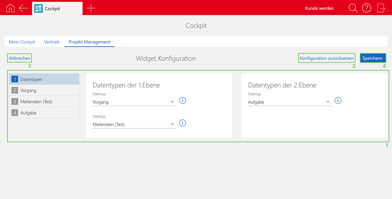Image resolution: width=392 pixels, height=199 pixels.
Task: Open the Vertrieb tab
Action: 52,42
